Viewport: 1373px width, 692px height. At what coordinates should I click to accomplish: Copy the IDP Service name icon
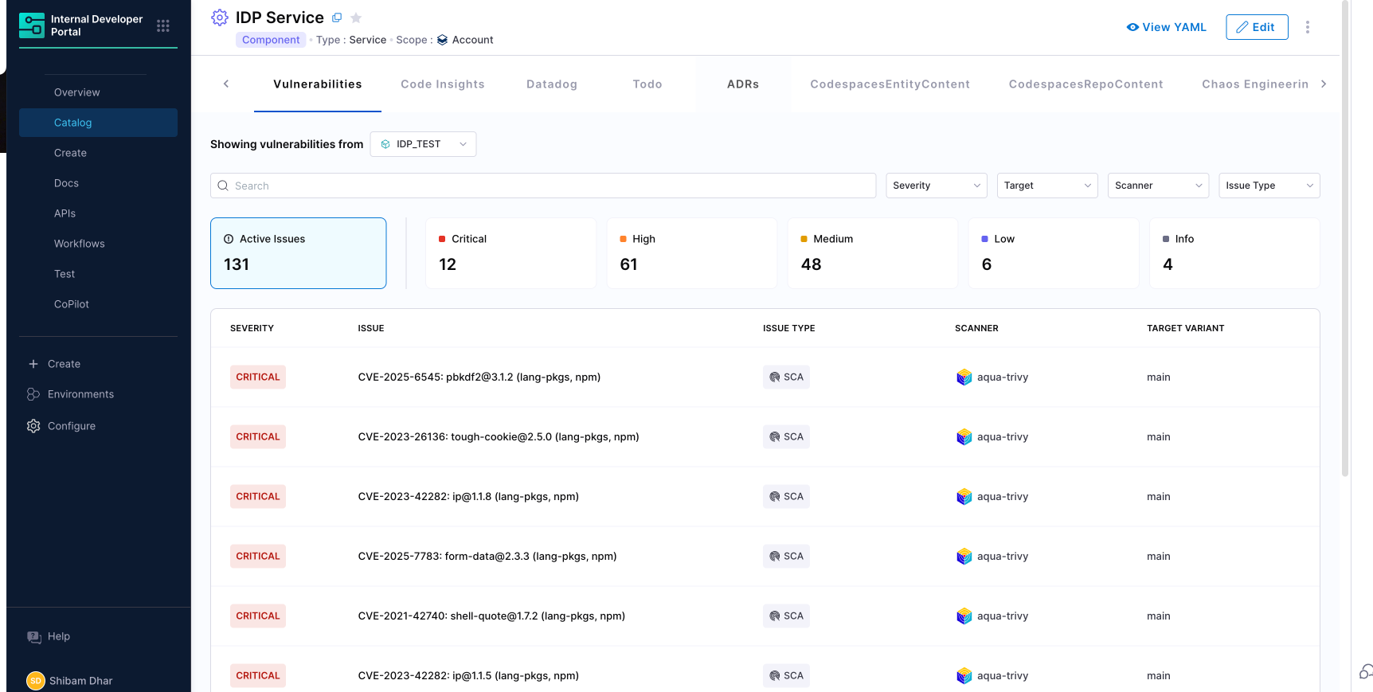[337, 18]
